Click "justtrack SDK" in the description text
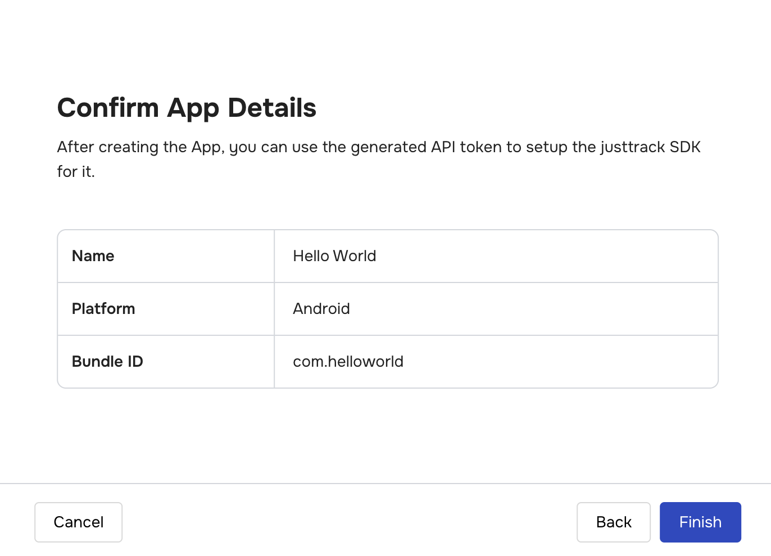This screenshot has width=771, height=556. click(x=650, y=147)
